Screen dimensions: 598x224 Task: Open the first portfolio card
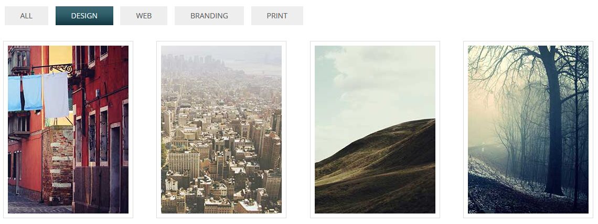click(x=68, y=130)
